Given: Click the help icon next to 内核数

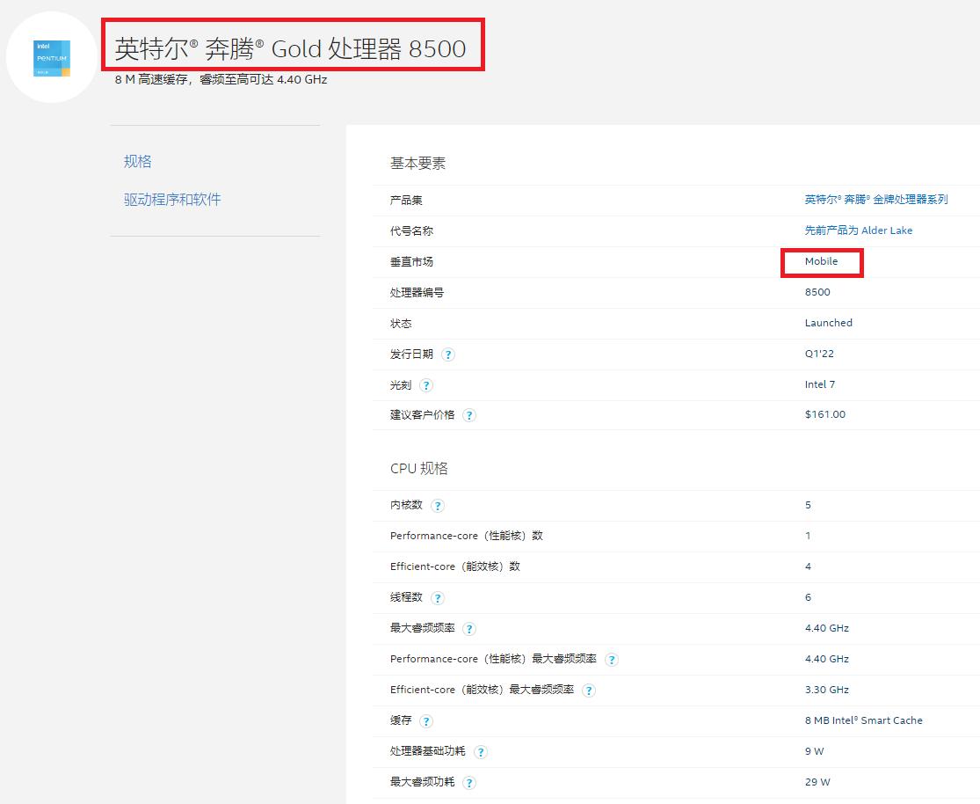Looking at the screenshot, I should (x=438, y=506).
